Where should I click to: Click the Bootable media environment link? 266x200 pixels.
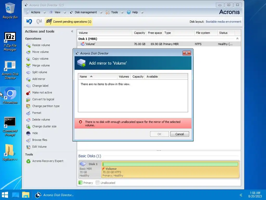223,22
